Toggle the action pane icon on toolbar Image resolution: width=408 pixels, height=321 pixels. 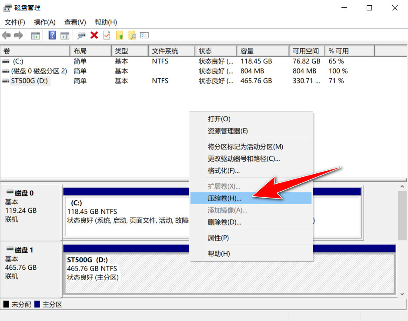(65, 35)
